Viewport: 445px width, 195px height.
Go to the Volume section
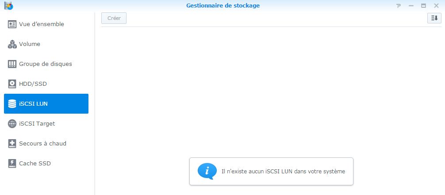click(46, 44)
